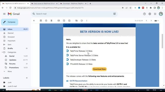This screenshot has height=92, width=165.
Task: Apply a label to this email
Action: 82,21
